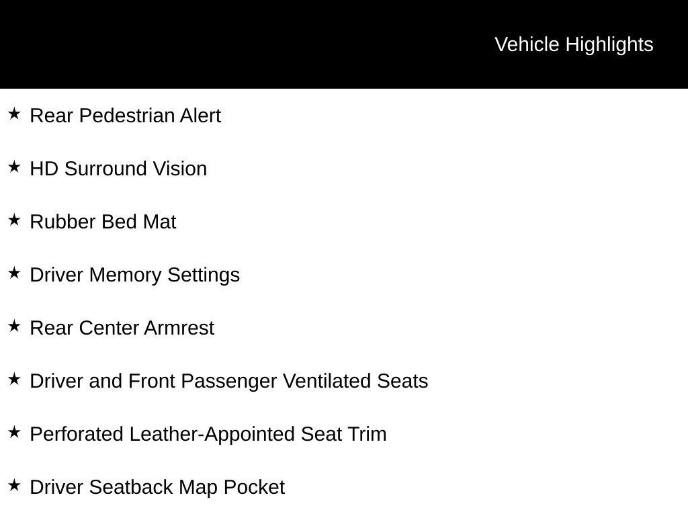Pick the Rear Center Armrest entry

(x=122, y=328)
